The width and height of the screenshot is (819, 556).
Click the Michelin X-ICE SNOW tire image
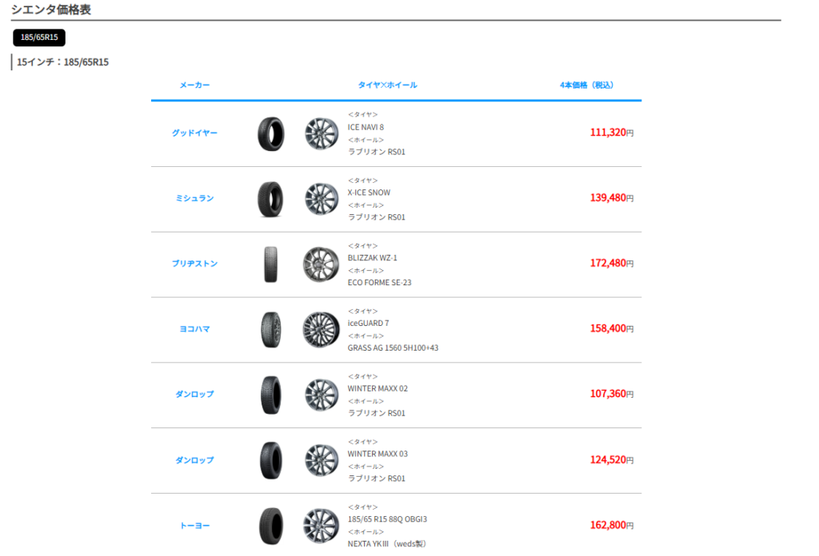pos(270,199)
